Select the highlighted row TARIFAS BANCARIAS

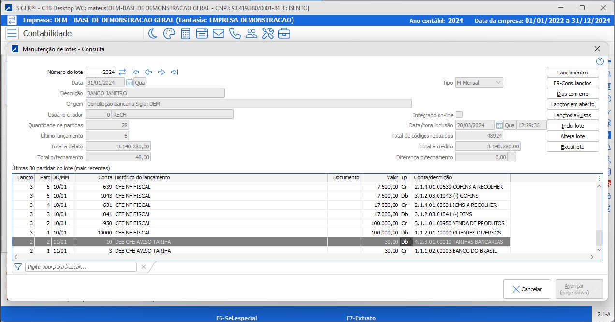(x=261, y=242)
